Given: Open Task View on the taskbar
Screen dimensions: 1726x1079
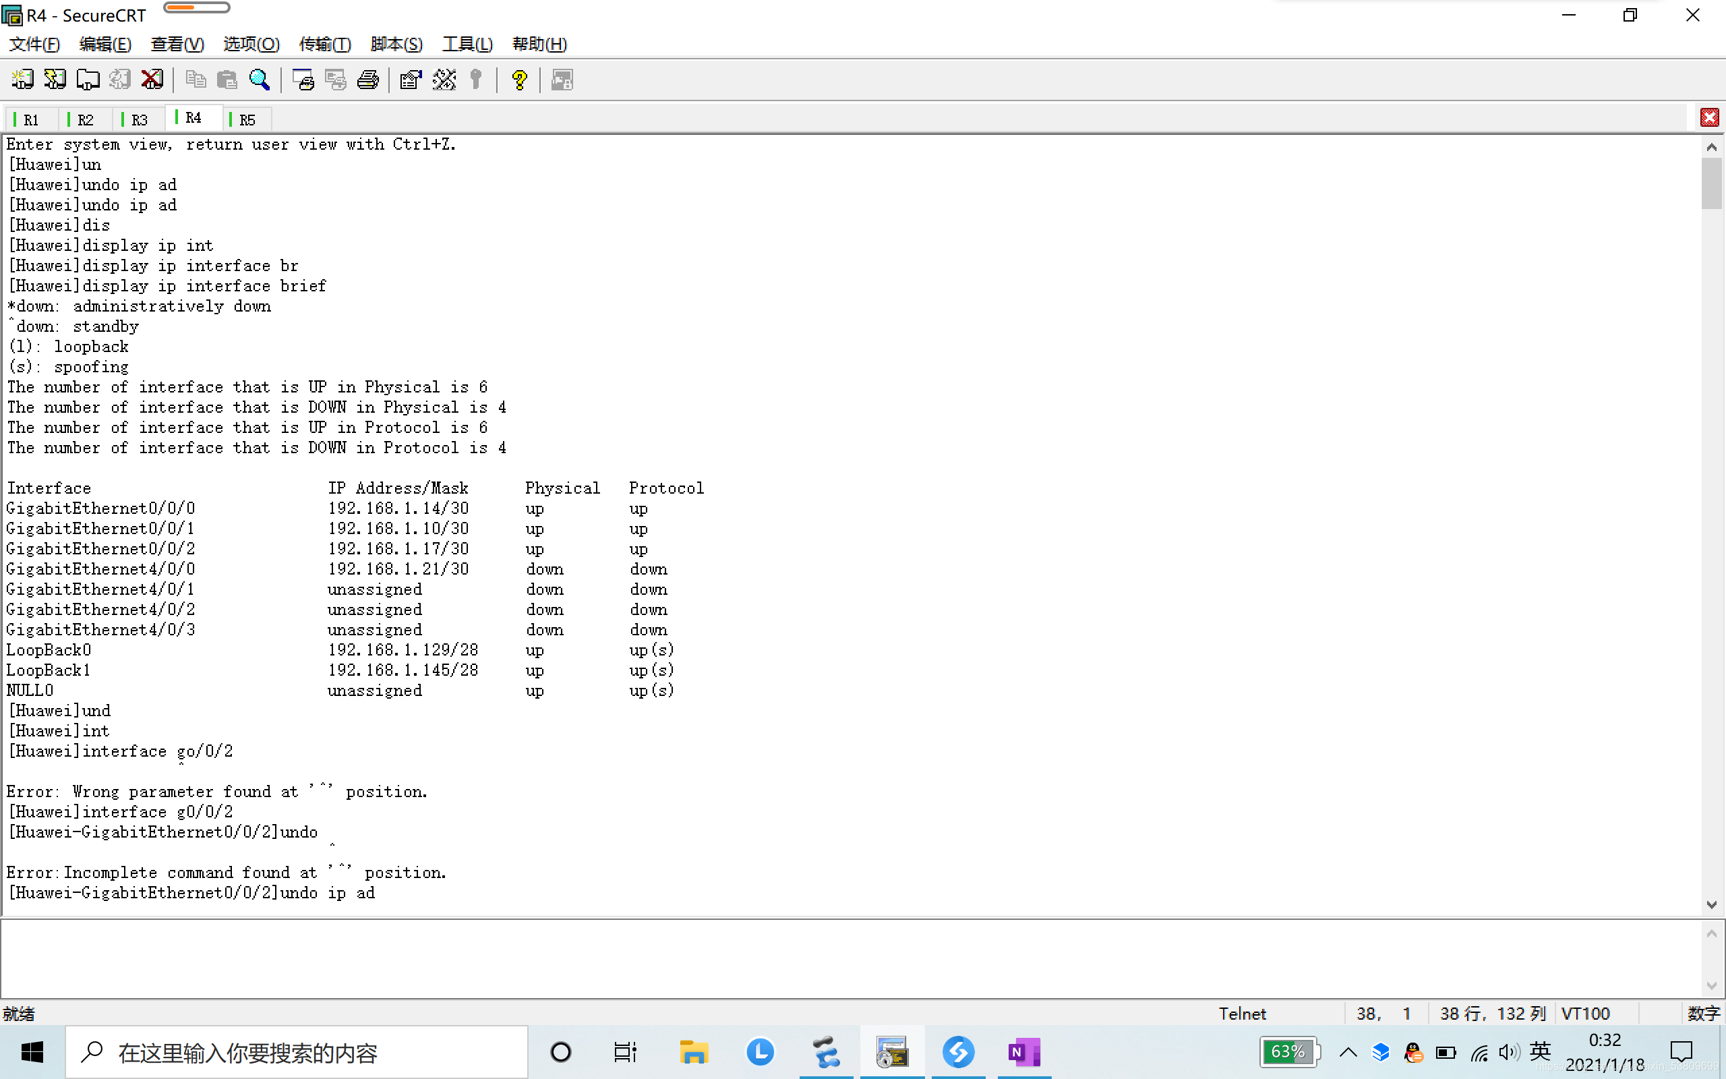Looking at the screenshot, I should pyautogui.click(x=625, y=1052).
